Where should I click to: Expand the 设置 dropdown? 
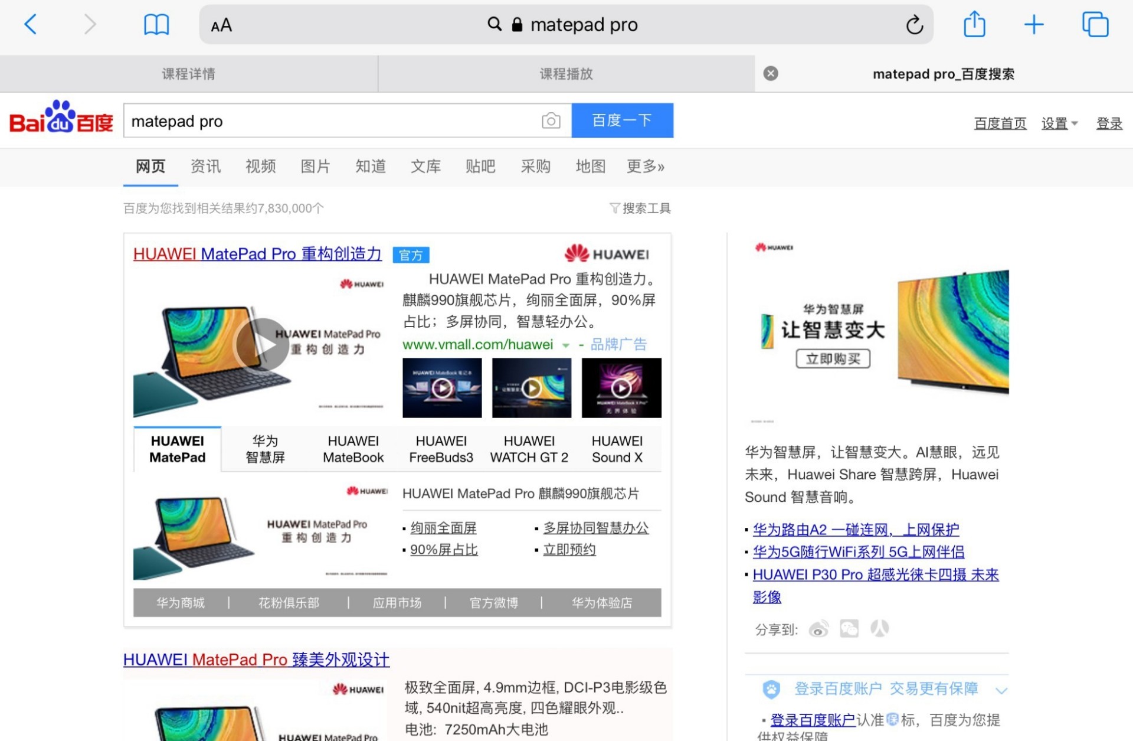coord(1059,123)
